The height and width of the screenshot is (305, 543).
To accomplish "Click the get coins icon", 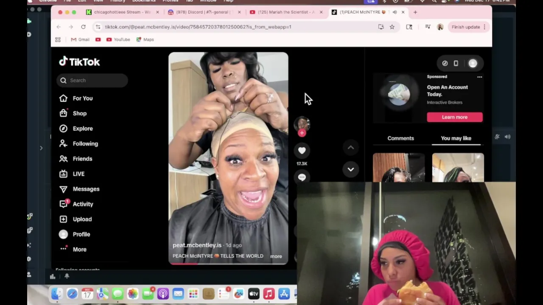I will [x=445, y=64].
